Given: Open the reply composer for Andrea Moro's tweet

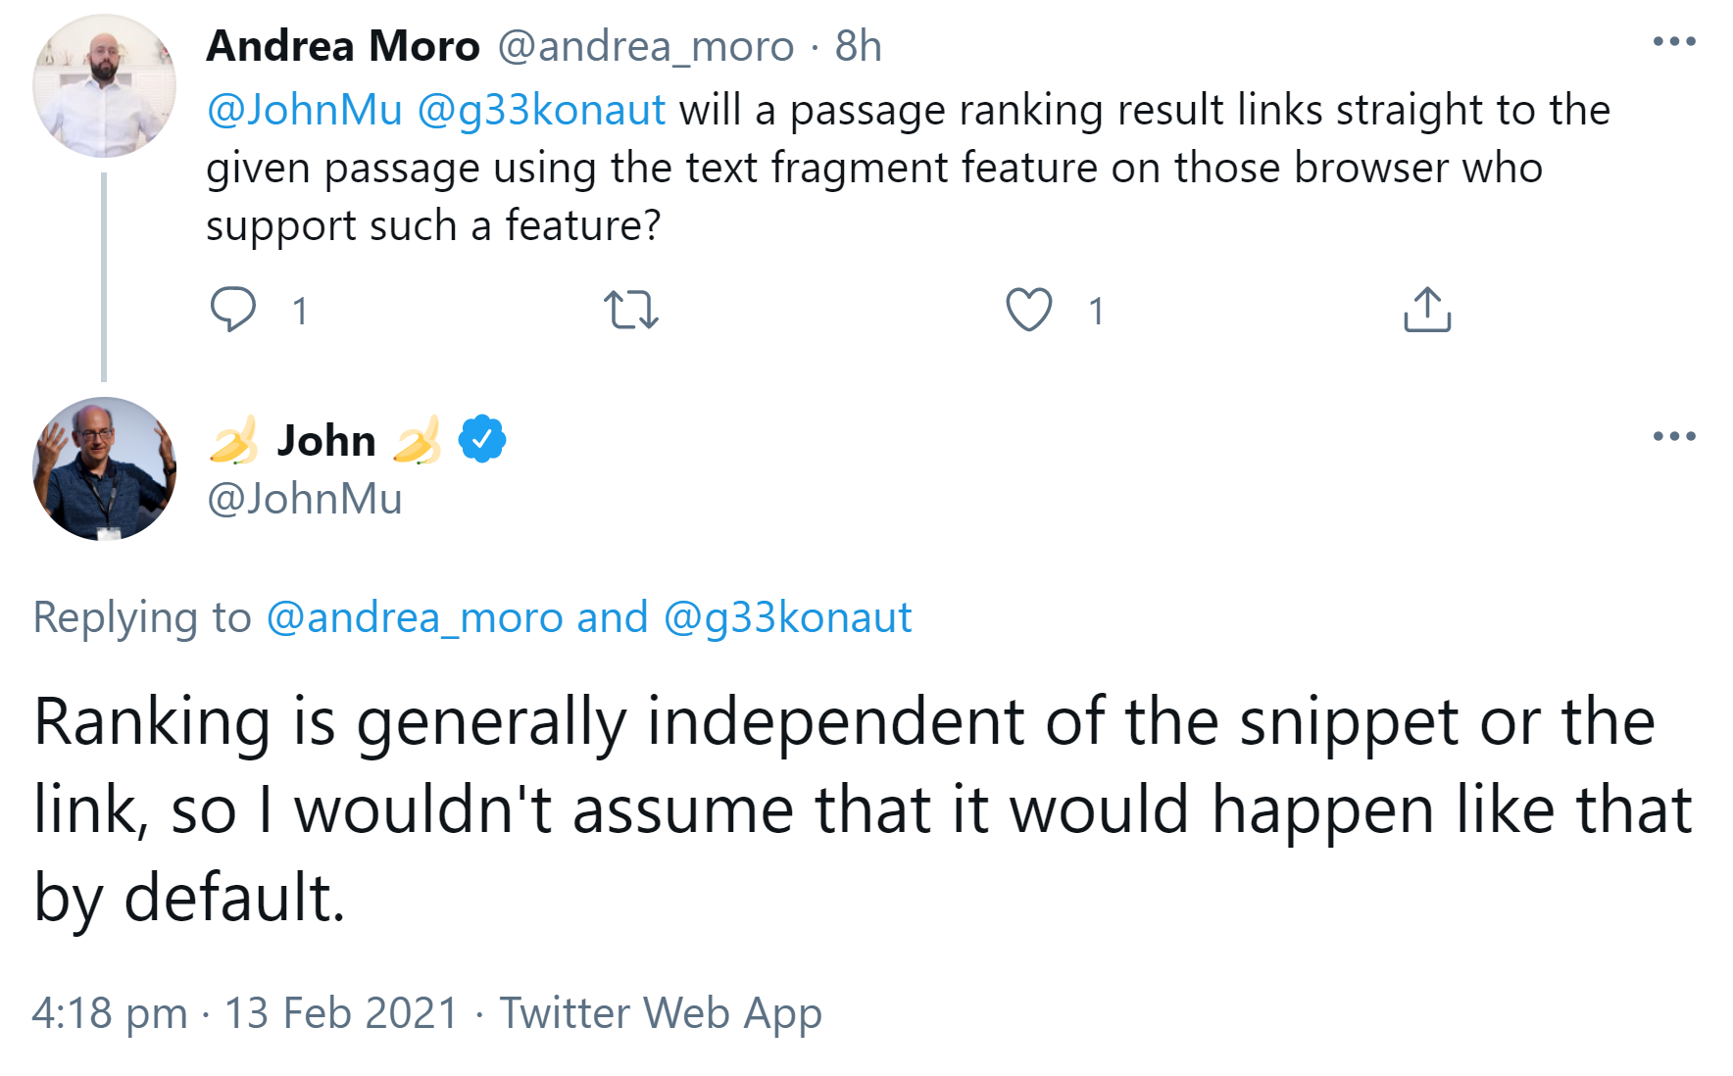Looking at the screenshot, I should click(x=234, y=310).
